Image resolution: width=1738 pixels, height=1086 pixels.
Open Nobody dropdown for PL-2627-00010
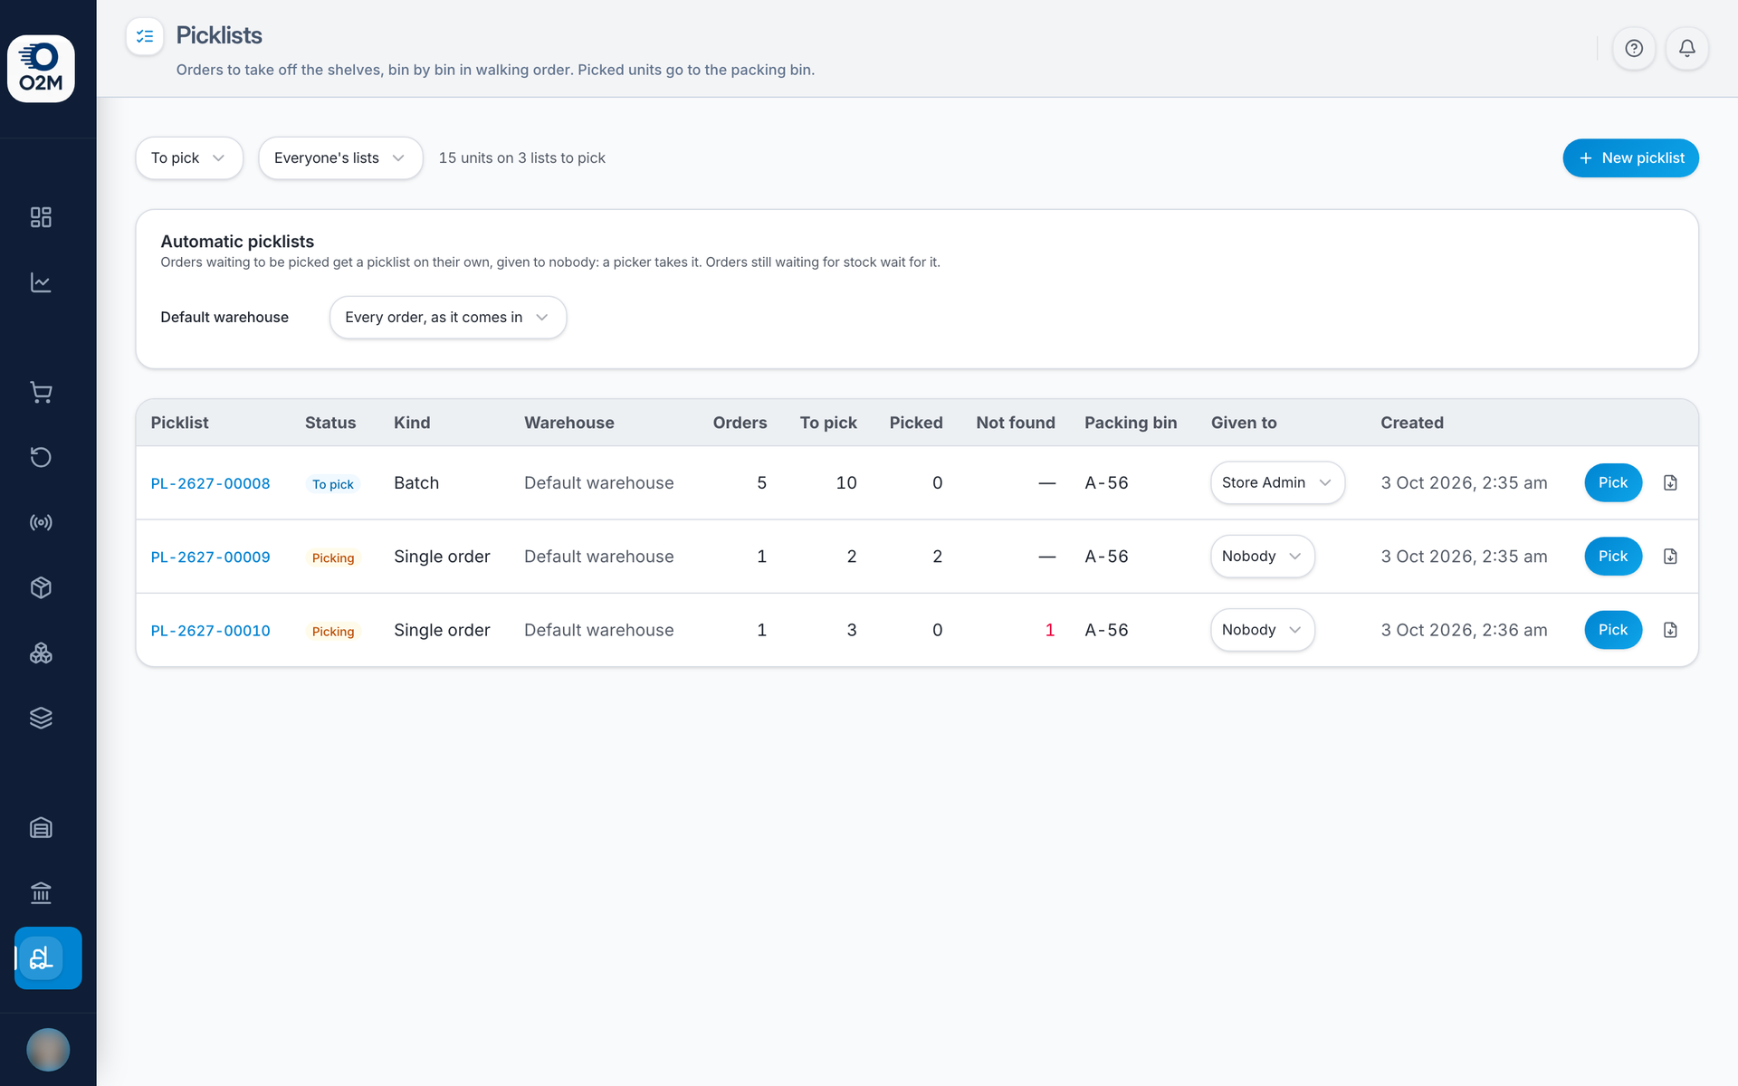pyautogui.click(x=1263, y=630)
